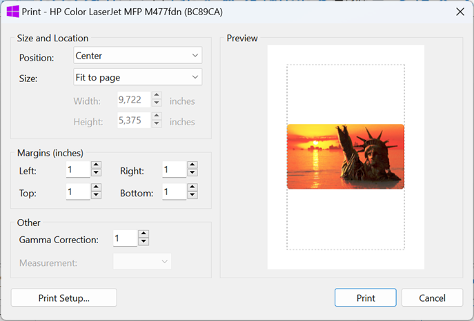Decrease the Bottom margin with down arrow

192,195
